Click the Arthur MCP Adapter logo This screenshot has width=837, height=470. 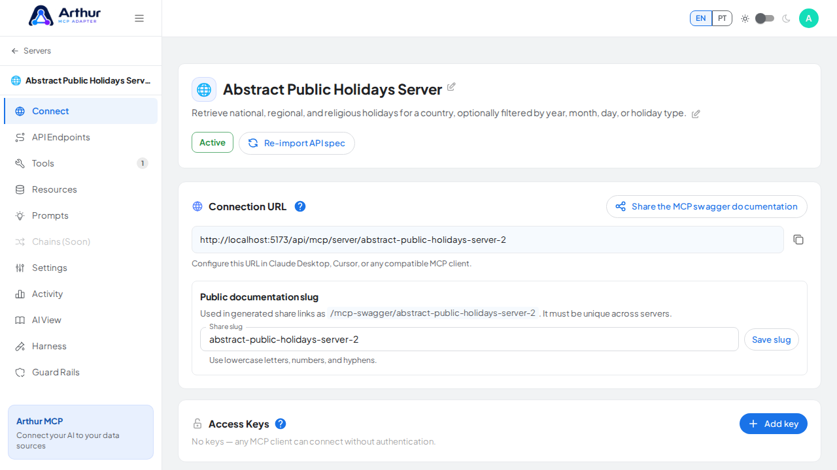[x=65, y=16]
